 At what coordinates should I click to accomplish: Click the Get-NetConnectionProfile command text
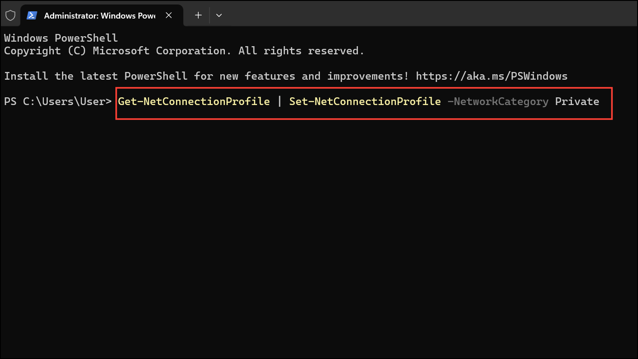pyautogui.click(x=194, y=101)
